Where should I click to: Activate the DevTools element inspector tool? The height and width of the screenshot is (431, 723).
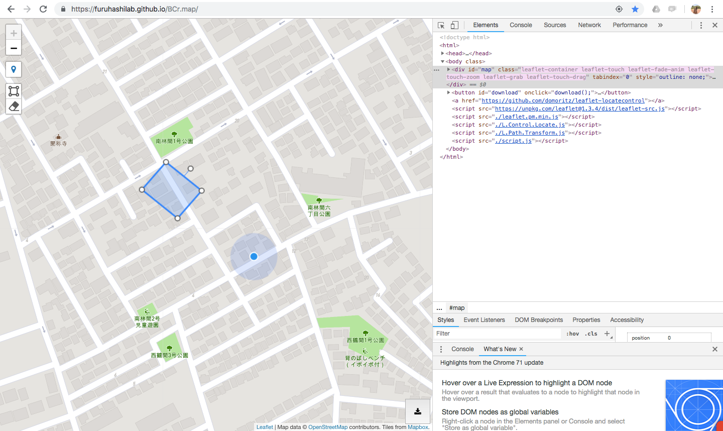point(441,25)
